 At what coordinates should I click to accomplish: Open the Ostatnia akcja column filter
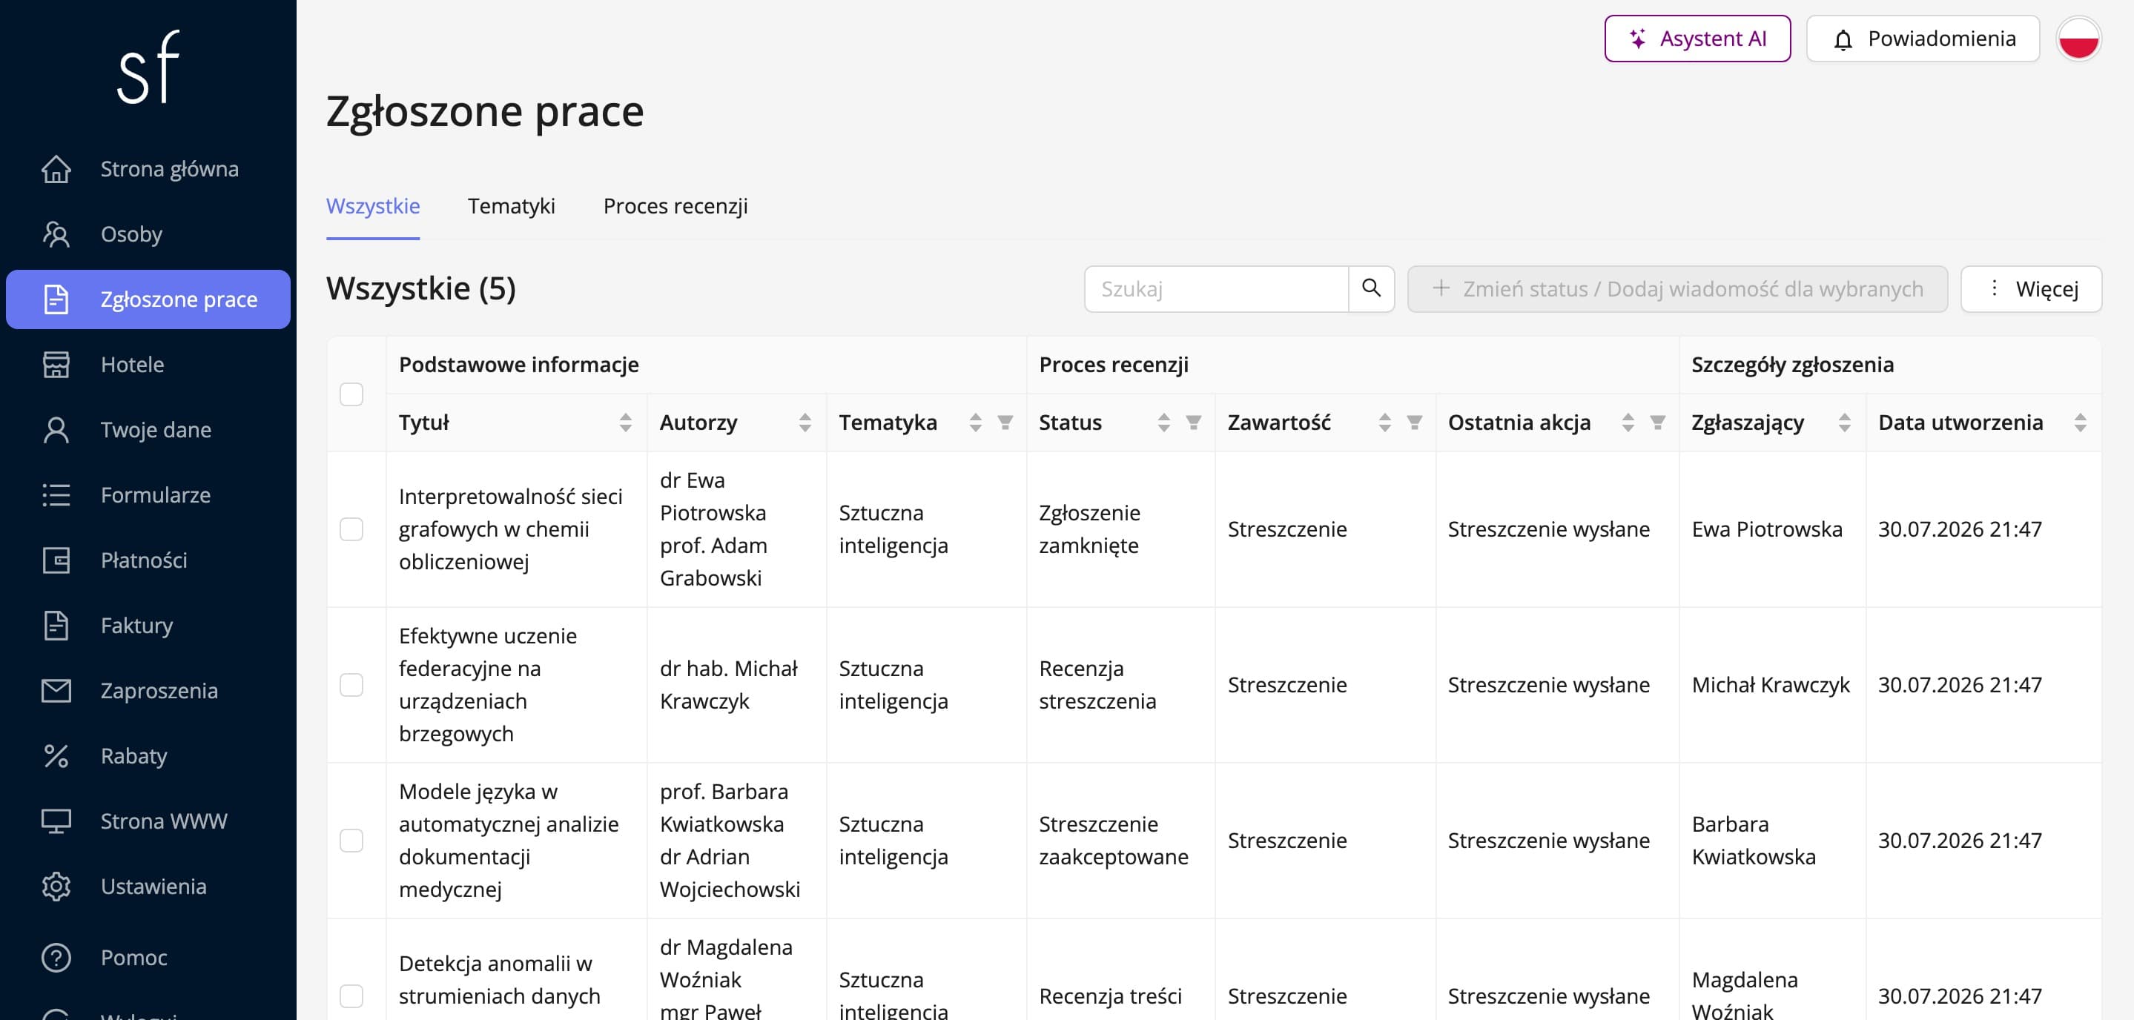pyautogui.click(x=1658, y=423)
